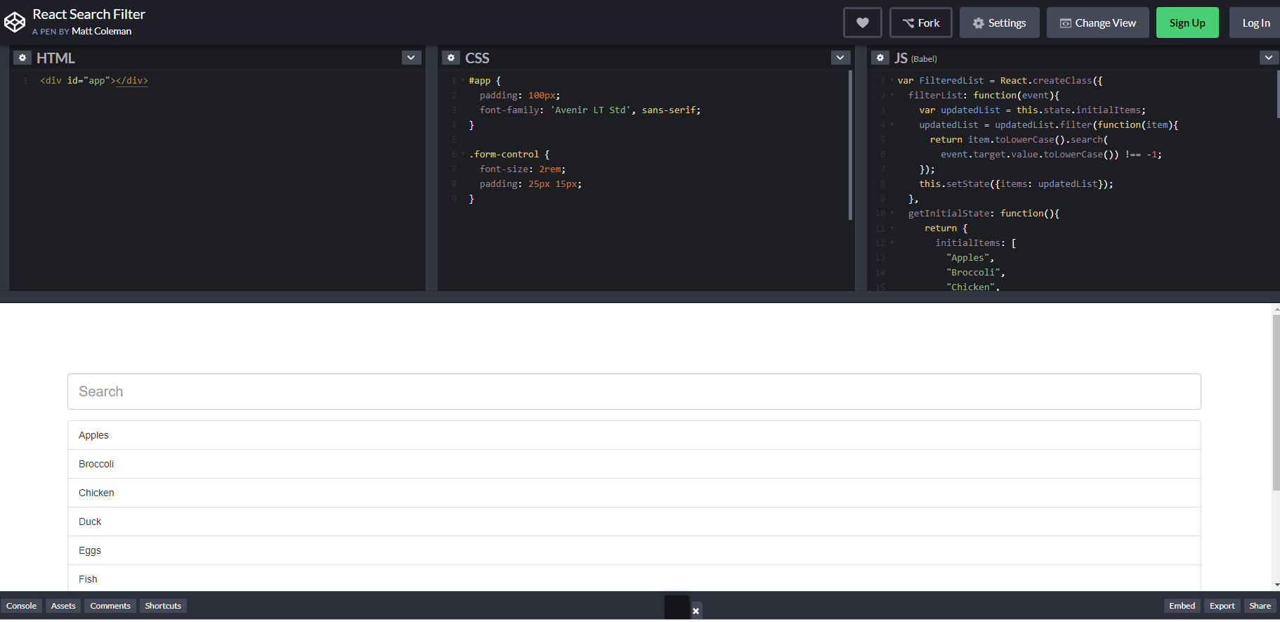The height and width of the screenshot is (622, 1280).
Task: Click the CSS panel title
Action: 477,58
